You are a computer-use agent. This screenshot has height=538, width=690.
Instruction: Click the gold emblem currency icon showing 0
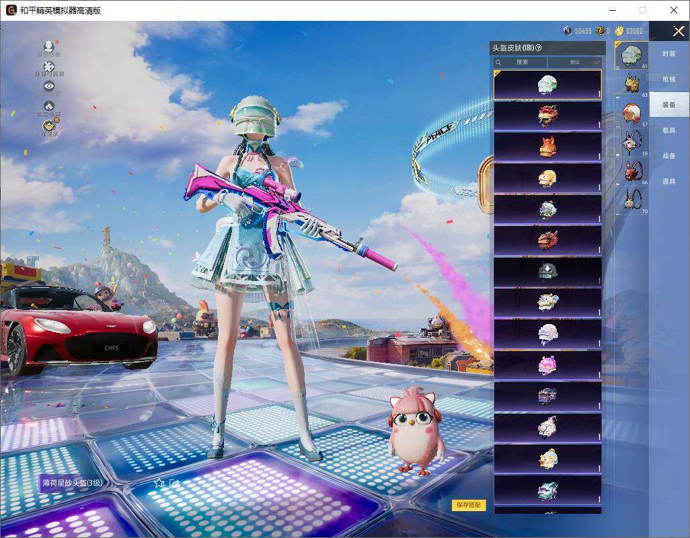[x=600, y=31]
